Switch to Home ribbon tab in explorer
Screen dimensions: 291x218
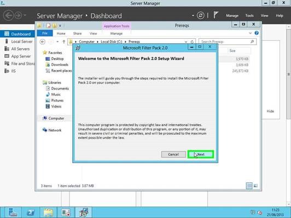61,33
